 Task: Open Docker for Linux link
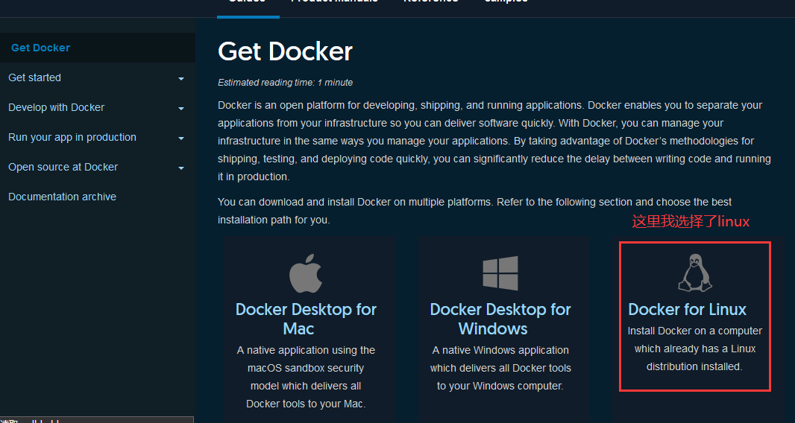[687, 309]
